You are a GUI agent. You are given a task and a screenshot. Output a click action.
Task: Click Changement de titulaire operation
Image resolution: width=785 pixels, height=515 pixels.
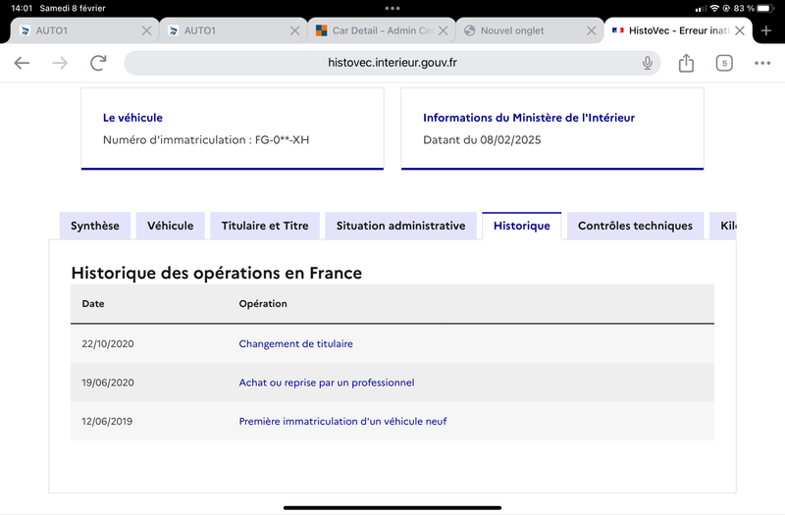[x=296, y=344]
